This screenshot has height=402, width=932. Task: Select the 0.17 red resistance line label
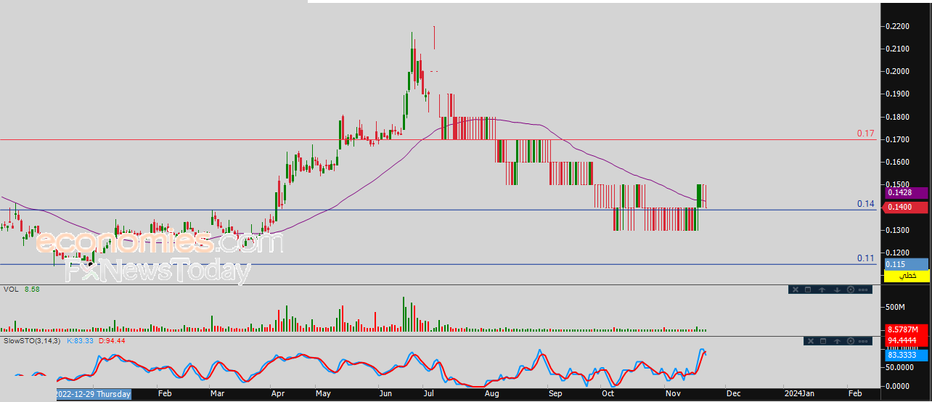tap(865, 134)
